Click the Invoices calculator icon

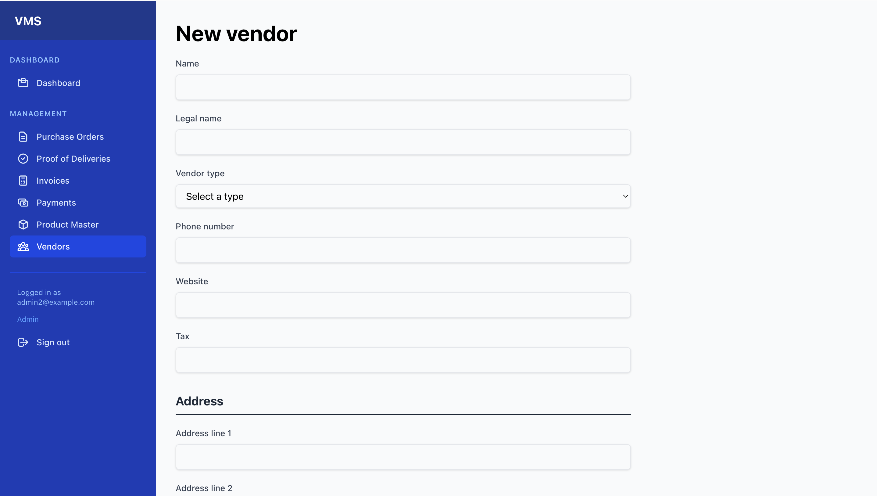click(x=23, y=181)
